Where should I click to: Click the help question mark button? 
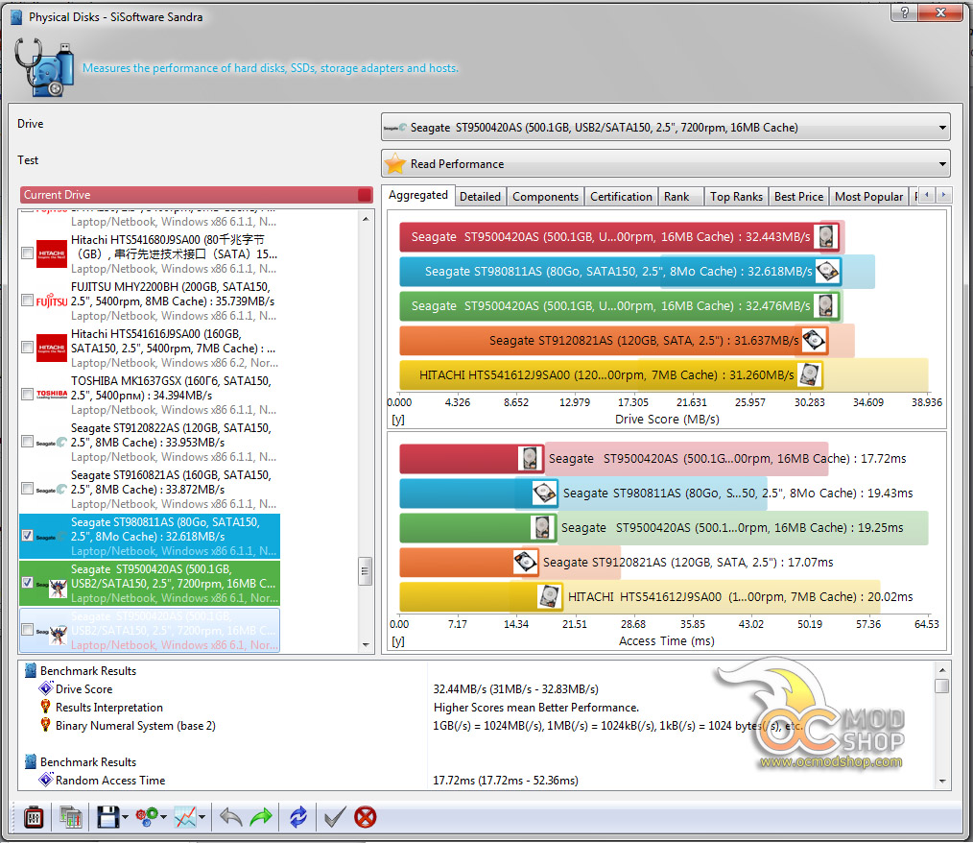pyautogui.click(x=905, y=12)
